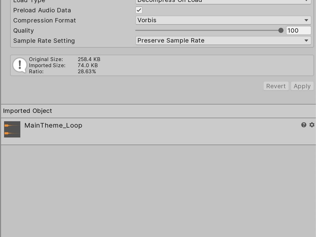
Task: Click the Imported Object header
Action: point(28,111)
